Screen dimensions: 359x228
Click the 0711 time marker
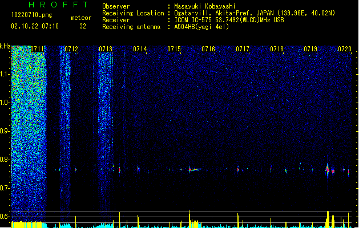pos(37,49)
